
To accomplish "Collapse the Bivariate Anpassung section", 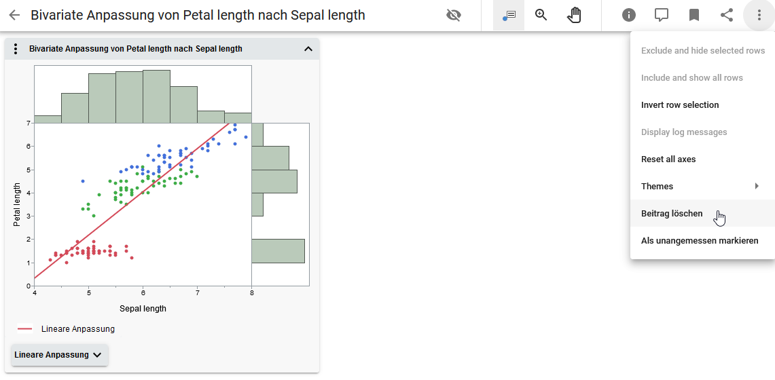I will click(308, 49).
